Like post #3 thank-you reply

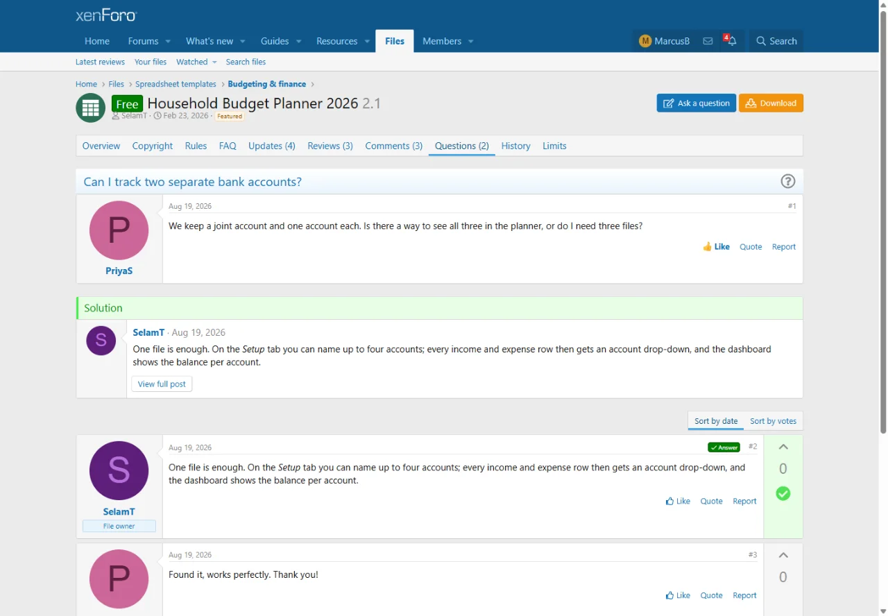[x=678, y=595]
